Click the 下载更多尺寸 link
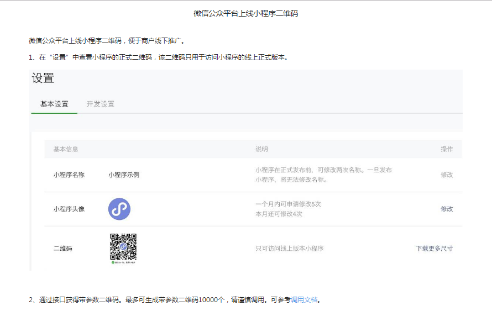Image resolution: width=492 pixels, height=311 pixels. [434, 249]
